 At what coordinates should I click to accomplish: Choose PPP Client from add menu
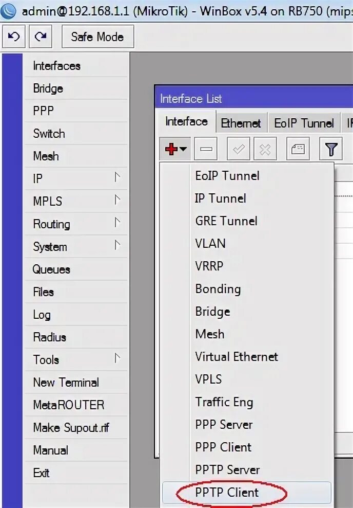246,447
